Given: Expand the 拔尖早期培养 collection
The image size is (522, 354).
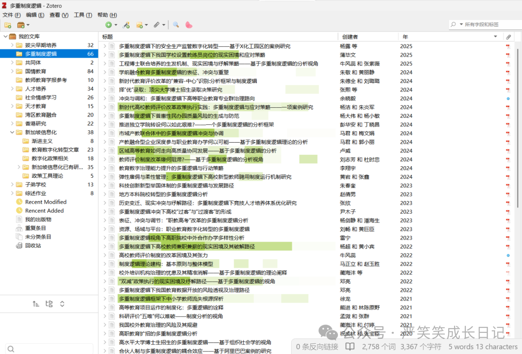Looking at the screenshot, I should (12, 45).
